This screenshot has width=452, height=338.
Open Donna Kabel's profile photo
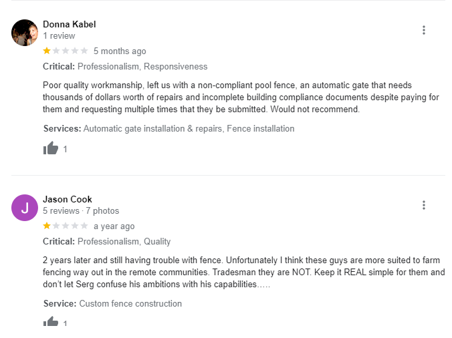pyautogui.click(x=25, y=32)
